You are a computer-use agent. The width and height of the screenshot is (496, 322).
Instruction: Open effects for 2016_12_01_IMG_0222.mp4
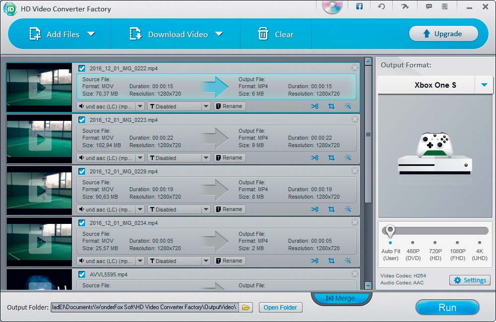[348, 106]
